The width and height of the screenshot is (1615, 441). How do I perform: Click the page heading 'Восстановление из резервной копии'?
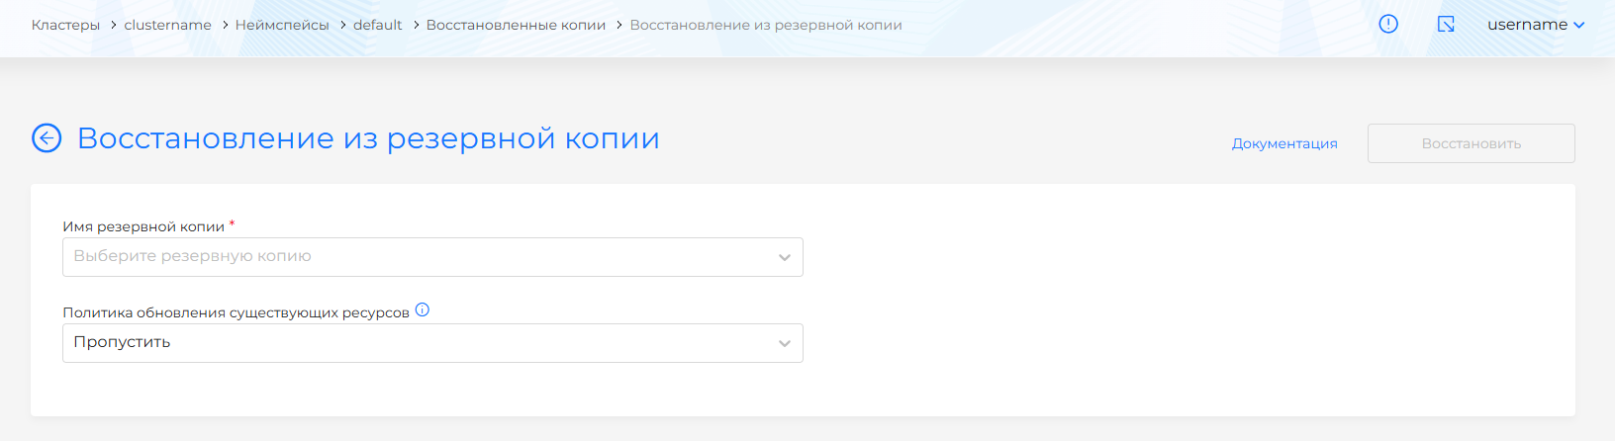368,138
